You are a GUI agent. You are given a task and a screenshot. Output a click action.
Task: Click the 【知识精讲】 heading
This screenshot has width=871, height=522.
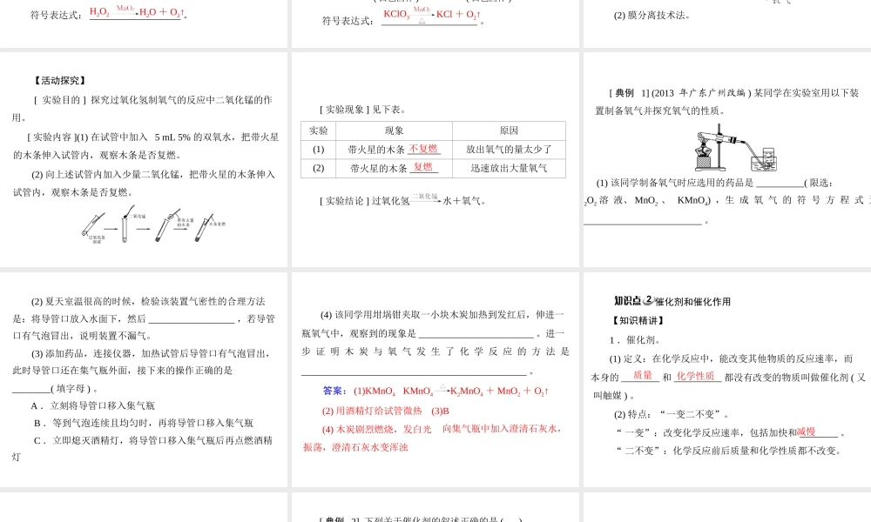tap(638, 320)
